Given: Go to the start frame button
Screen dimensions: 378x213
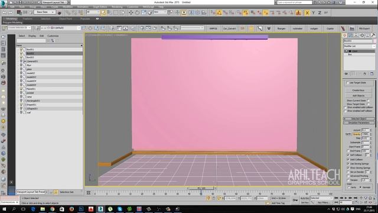Looking at the screenshot, I should coord(336,198).
